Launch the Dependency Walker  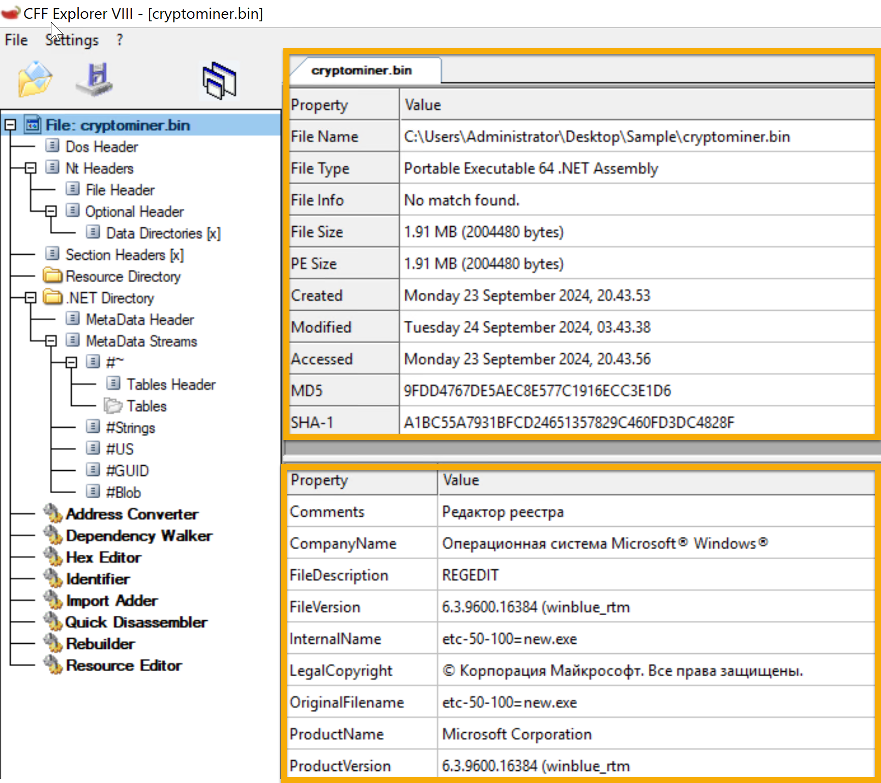click(139, 535)
